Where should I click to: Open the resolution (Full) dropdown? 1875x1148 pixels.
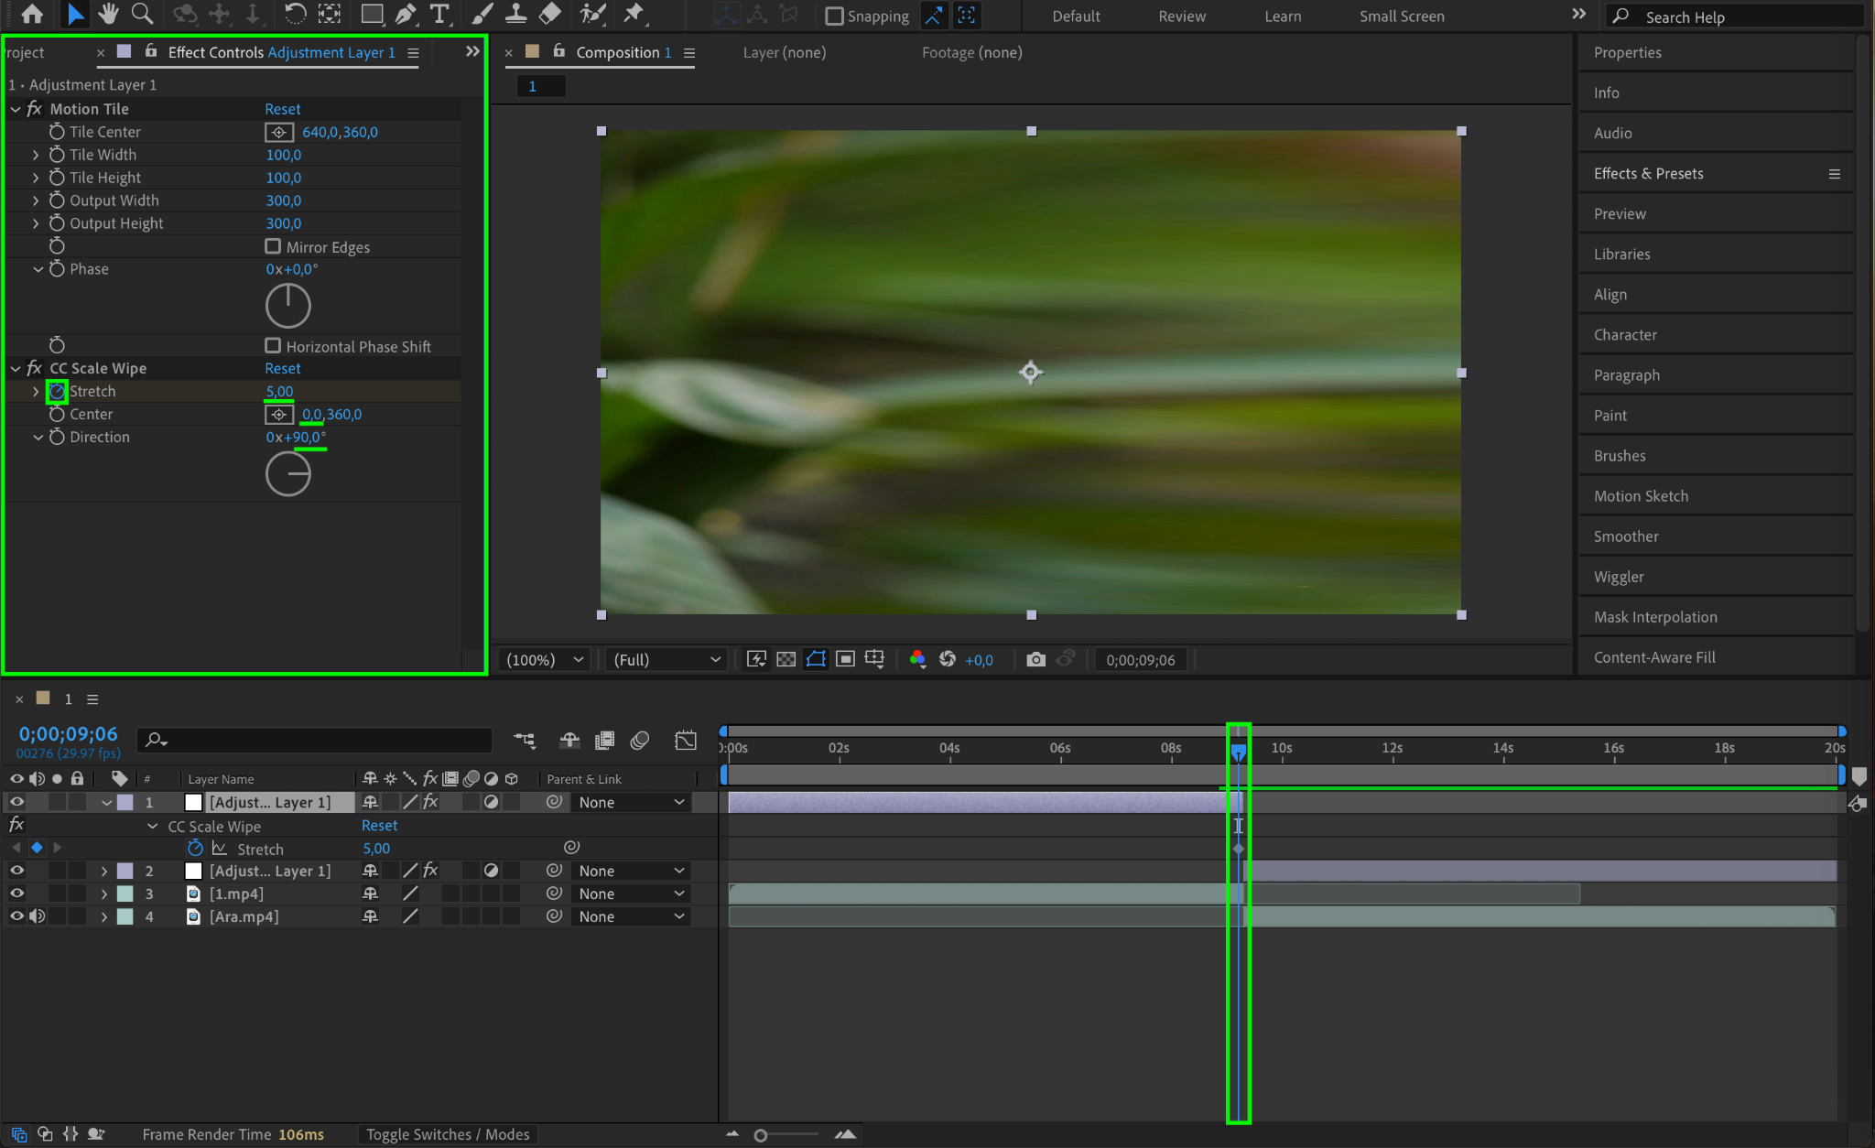click(667, 659)
